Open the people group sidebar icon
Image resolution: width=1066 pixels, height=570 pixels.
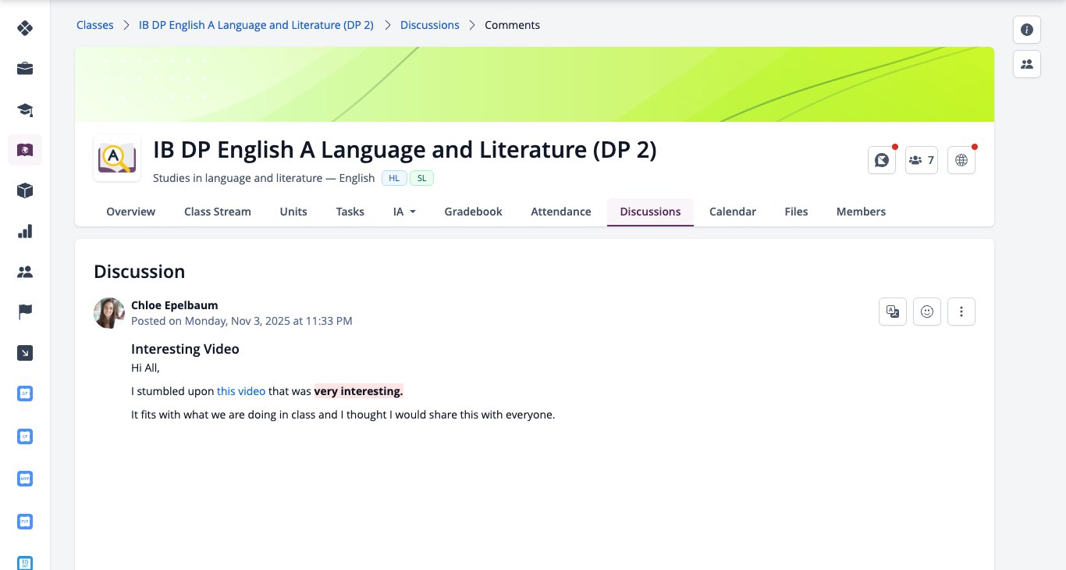(x=25, y=272)
